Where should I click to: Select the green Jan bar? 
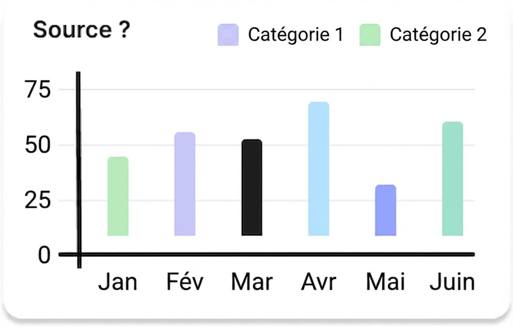[118, 196]
